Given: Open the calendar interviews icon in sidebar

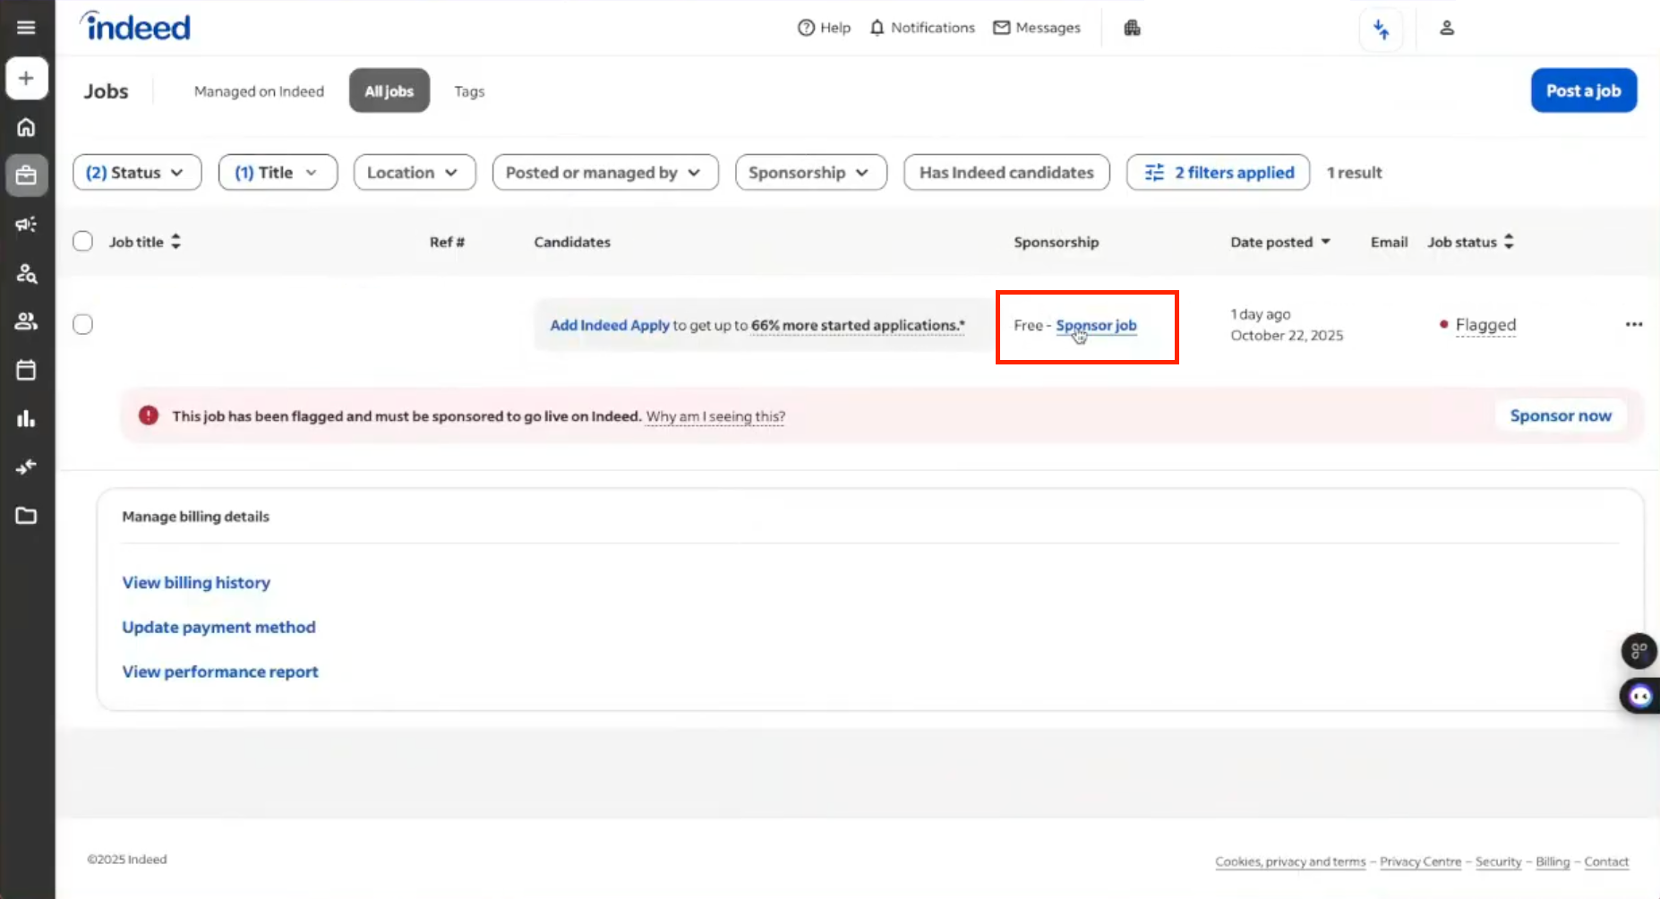Looking at the screenshot, I should pyautogui.click(x=26, y=370).
